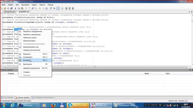The width and height of the screenshot is (193, 108).
Task: Click the last window-layout toolbar icon
Action: (73, 8)
